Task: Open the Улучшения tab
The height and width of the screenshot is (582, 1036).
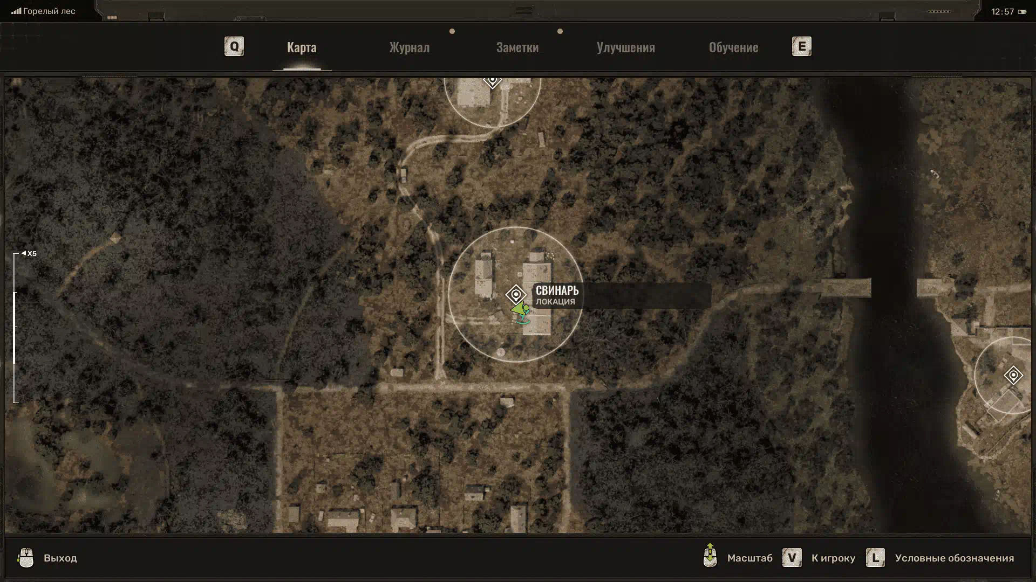Action: (x=625, y=47)
